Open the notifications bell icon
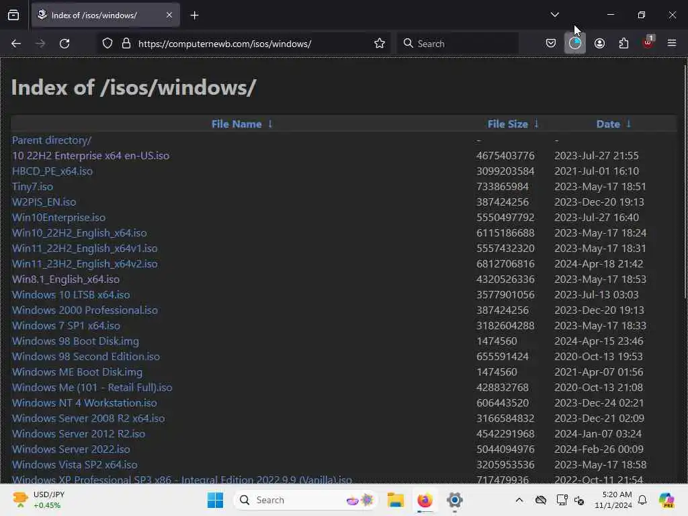The image size is (688, 516). [x=642, y=500]
